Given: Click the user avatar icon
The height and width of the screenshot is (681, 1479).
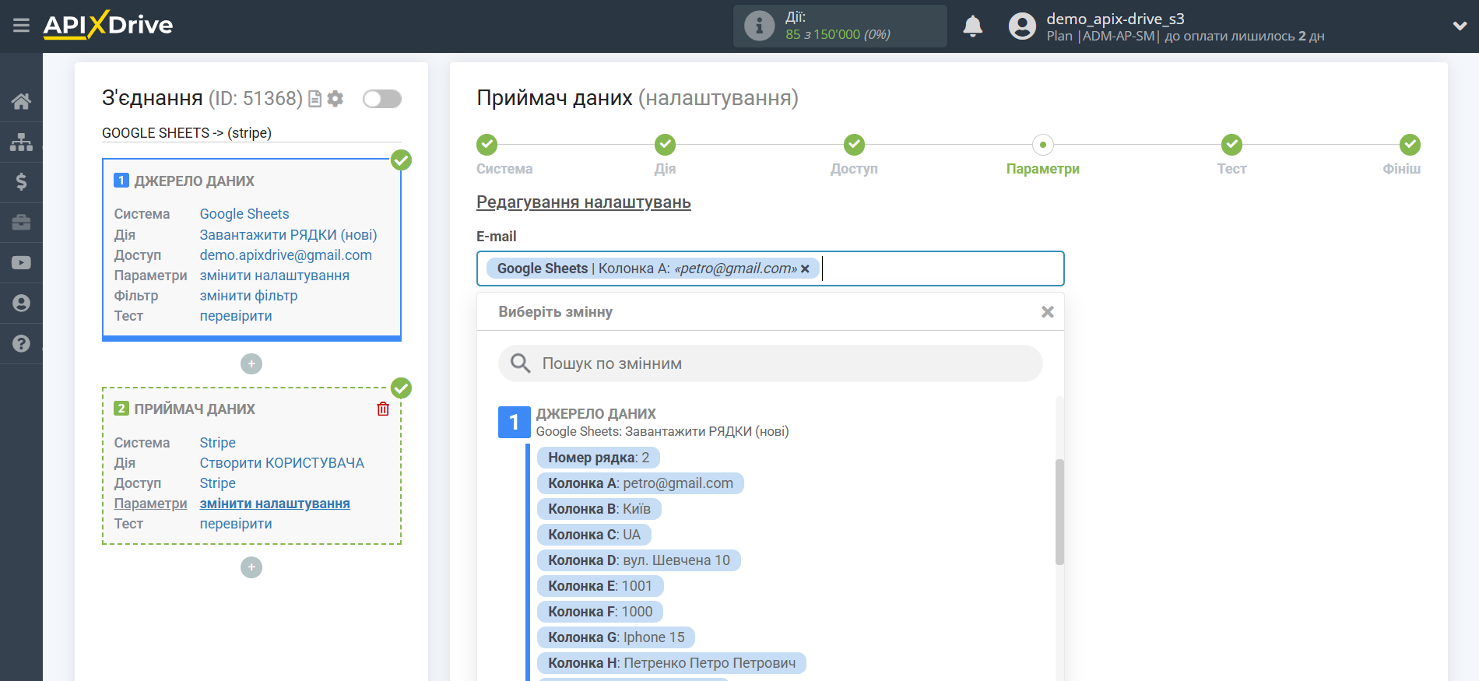Looking at the screenshot, I should click(1022, 26).
